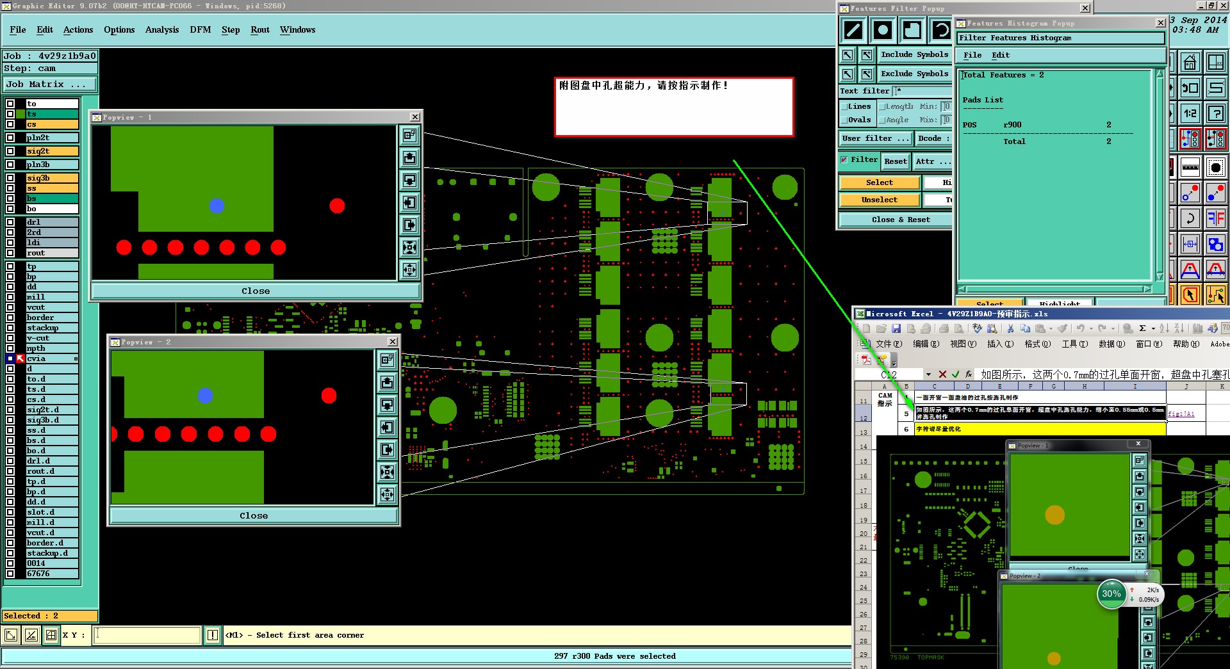
Task: Click the pan up icon in Popview 1
Action: (410, 157)
